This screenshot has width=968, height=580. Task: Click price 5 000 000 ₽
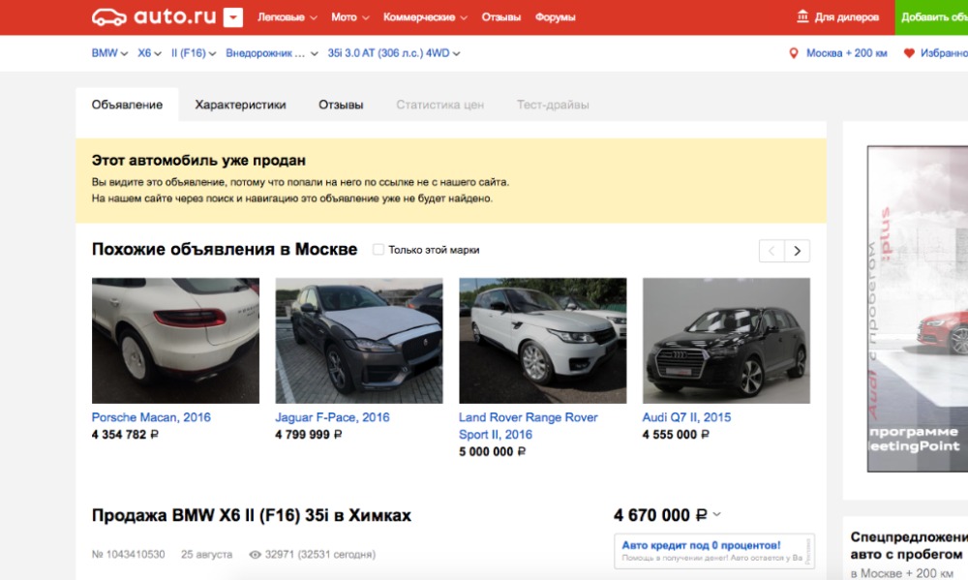click(x=492, y=451)
